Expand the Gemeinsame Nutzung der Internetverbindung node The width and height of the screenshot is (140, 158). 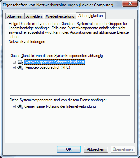(x=14, y=106)
